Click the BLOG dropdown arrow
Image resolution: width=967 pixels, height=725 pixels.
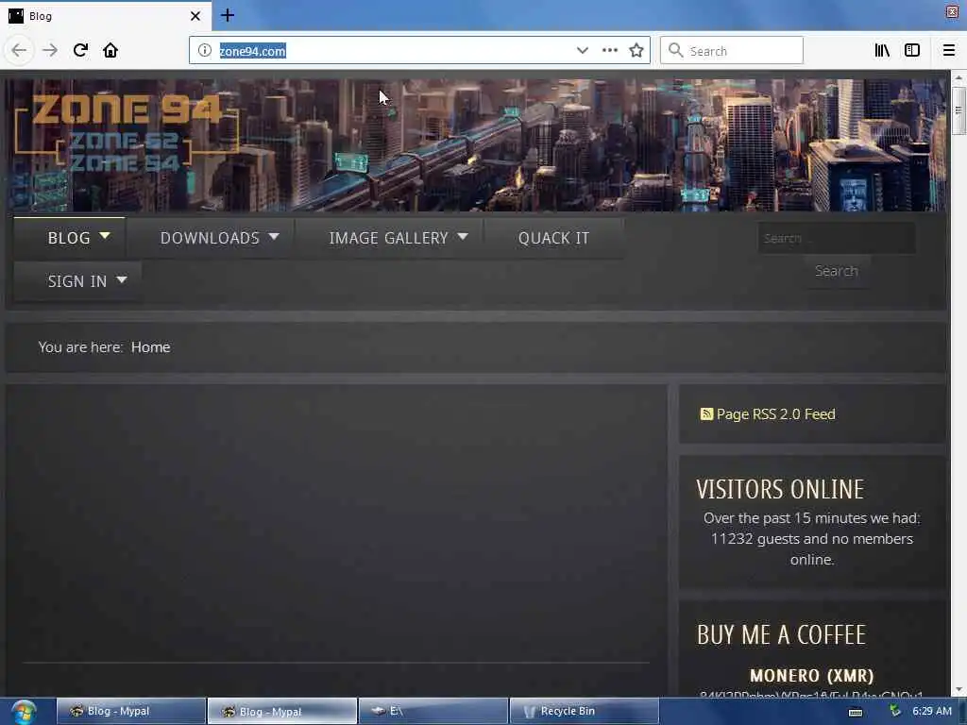click(105, 236)
